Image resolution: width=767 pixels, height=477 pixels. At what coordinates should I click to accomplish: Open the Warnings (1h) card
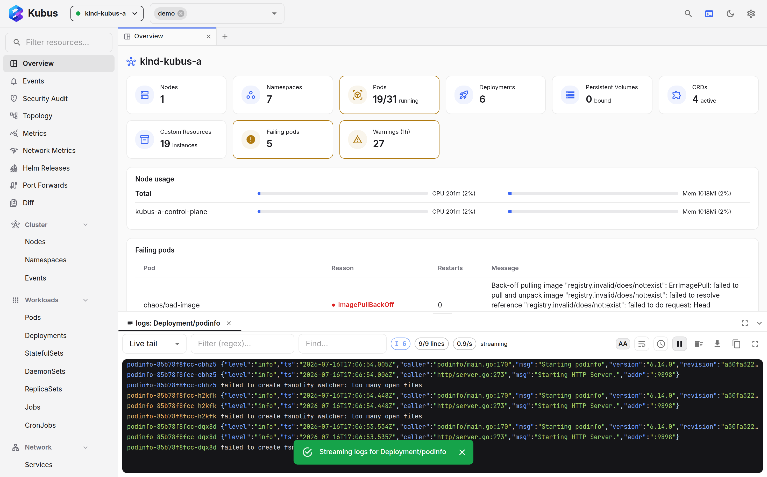coord(389,139)
